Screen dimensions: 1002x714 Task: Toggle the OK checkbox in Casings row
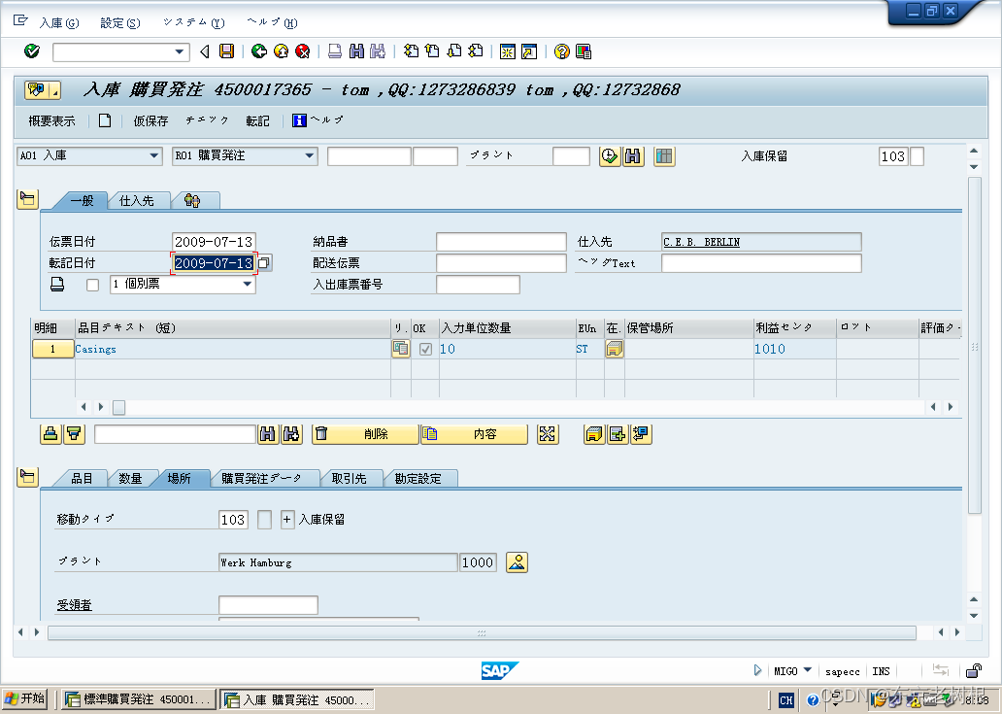point(425,349)
